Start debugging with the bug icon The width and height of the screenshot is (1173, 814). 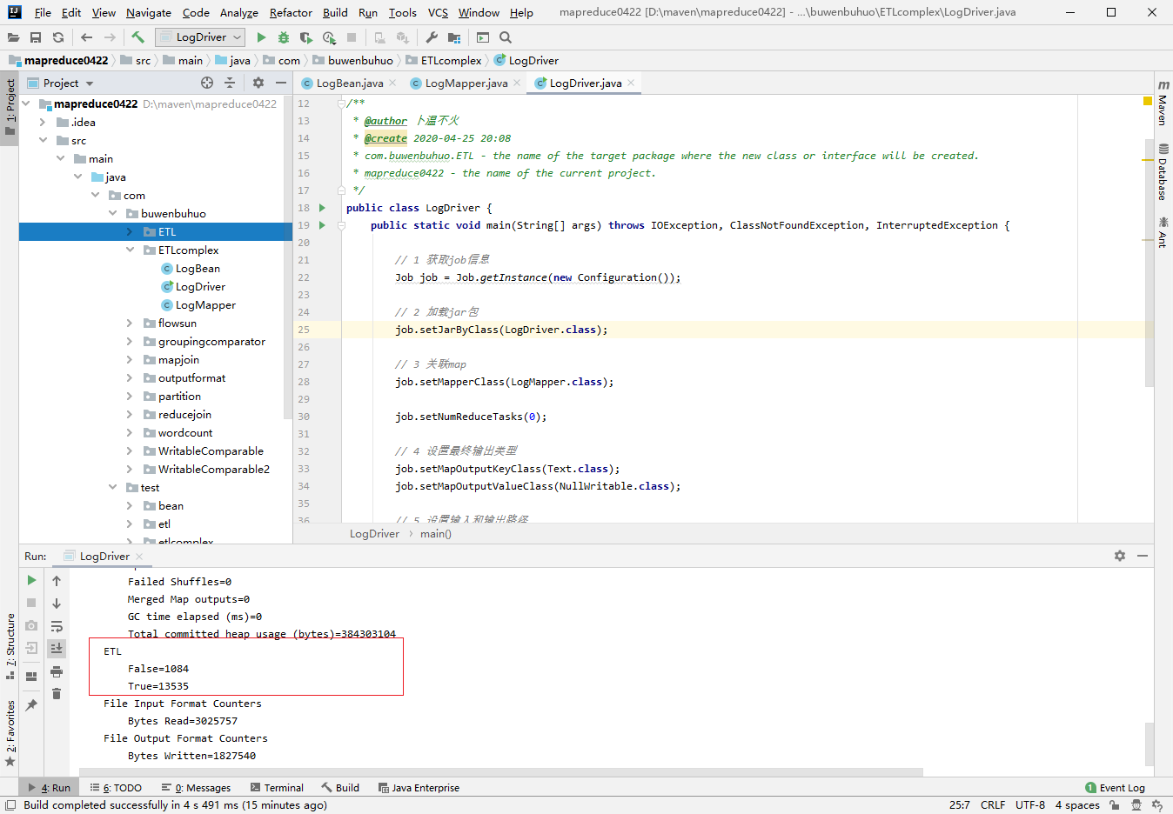coord(284,37)
